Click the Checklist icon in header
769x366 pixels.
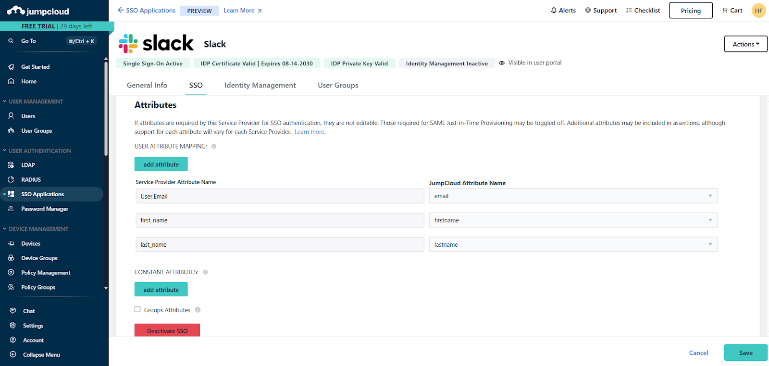[629, 10]
